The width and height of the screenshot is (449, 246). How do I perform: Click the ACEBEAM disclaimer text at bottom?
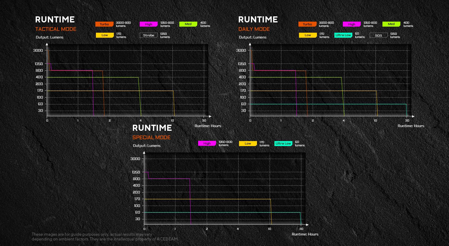pos(105,237)
